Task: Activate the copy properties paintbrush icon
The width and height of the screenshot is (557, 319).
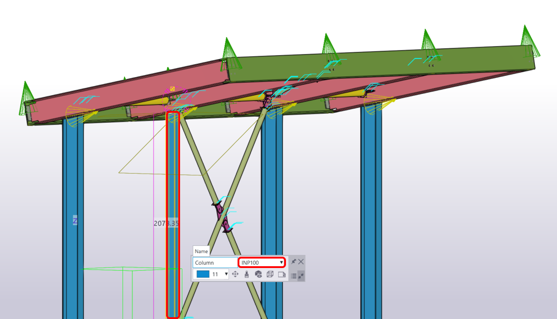Action: click(x=247, y=274)
